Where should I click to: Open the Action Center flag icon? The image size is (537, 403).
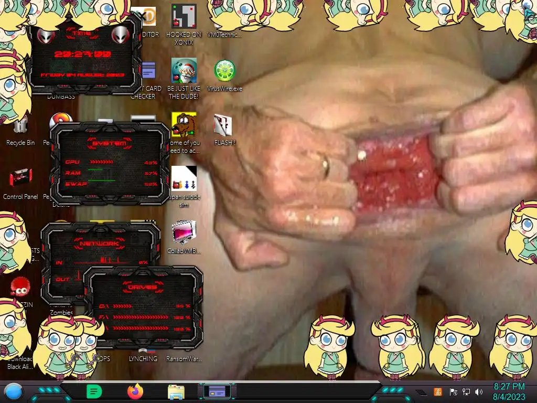tap(454, 391)
